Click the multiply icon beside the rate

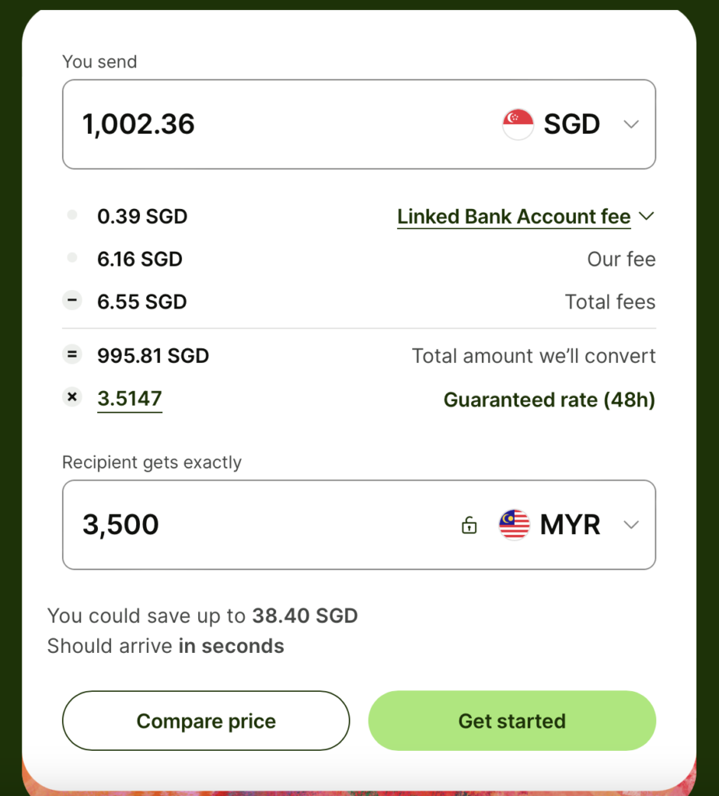click(x=72, y=398)
